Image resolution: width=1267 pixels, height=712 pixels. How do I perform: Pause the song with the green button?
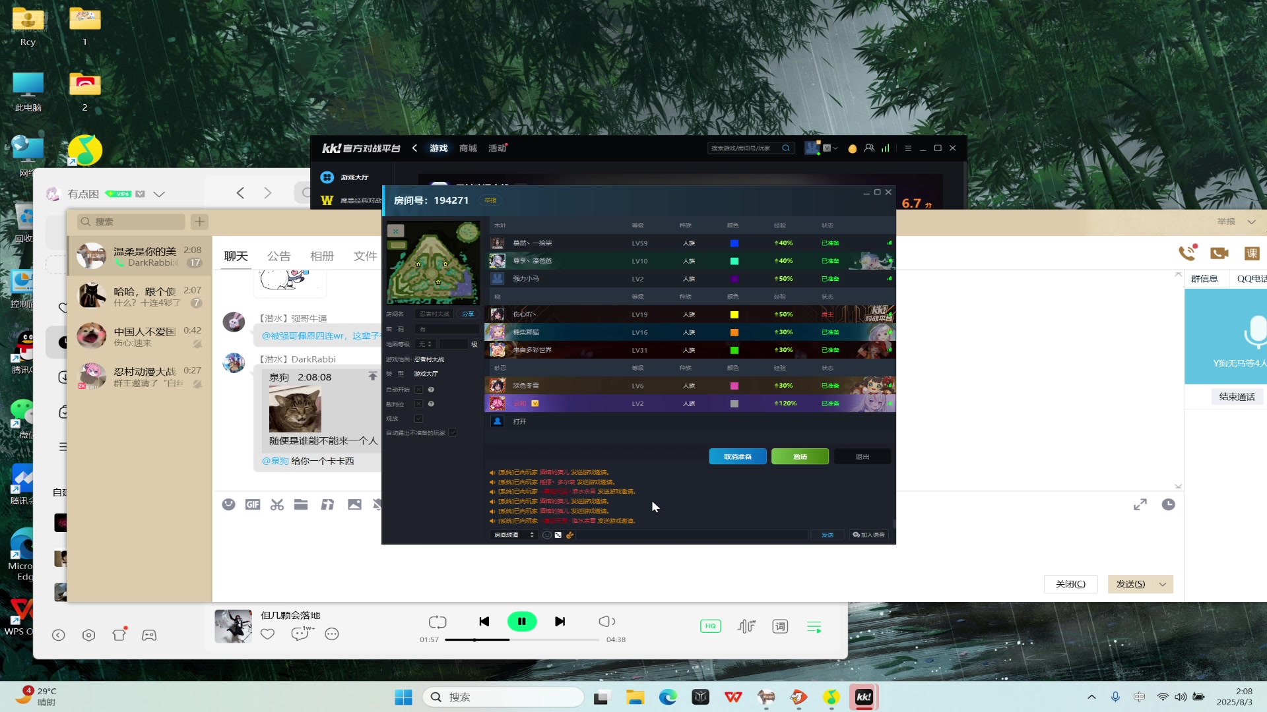point(521,621)
